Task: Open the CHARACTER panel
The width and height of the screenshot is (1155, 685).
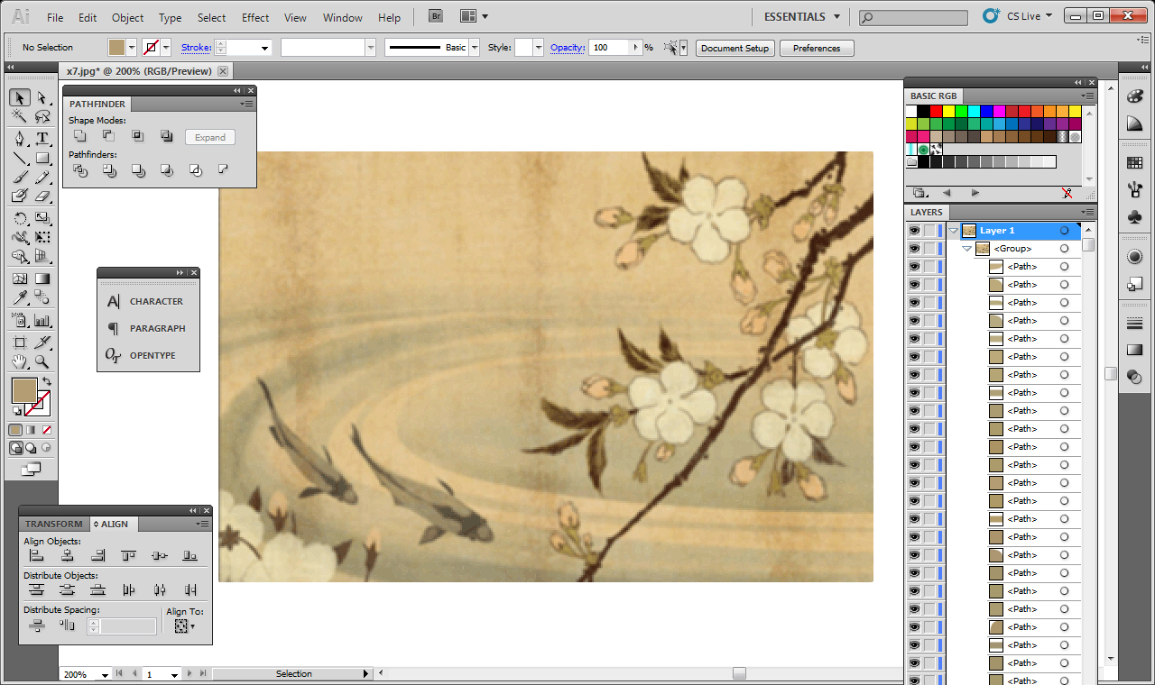Action: (x=145, y=301)
